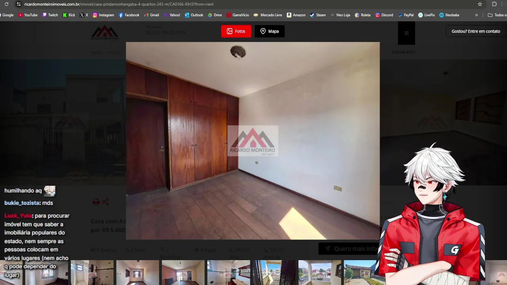This screenshot has height=285, width=507.
Task: Click the main bedroom photo in the gallery
Action: tap(253, 141)
